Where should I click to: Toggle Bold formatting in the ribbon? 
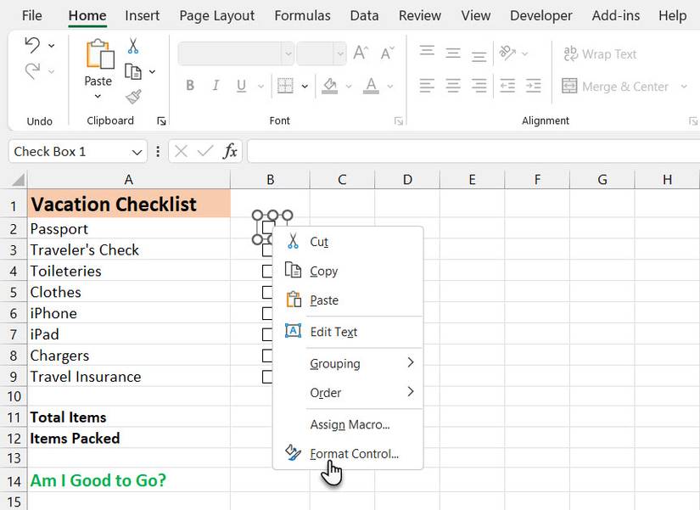[x=190, y=86]
